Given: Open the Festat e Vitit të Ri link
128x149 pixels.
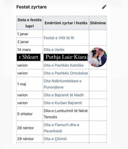Looking at the screenshot, I should click(59, 38).
